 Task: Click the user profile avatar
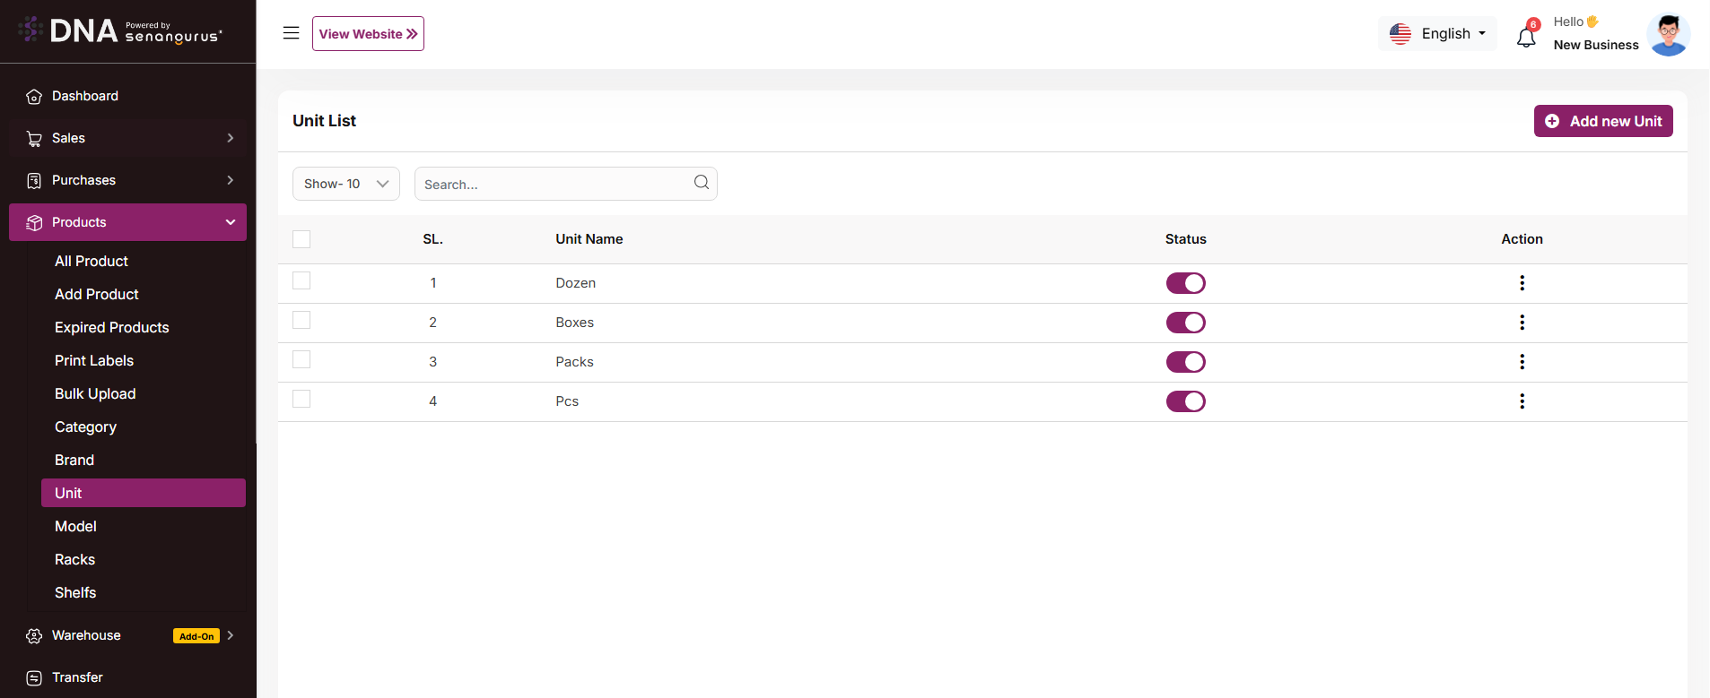pos(1668,35)
